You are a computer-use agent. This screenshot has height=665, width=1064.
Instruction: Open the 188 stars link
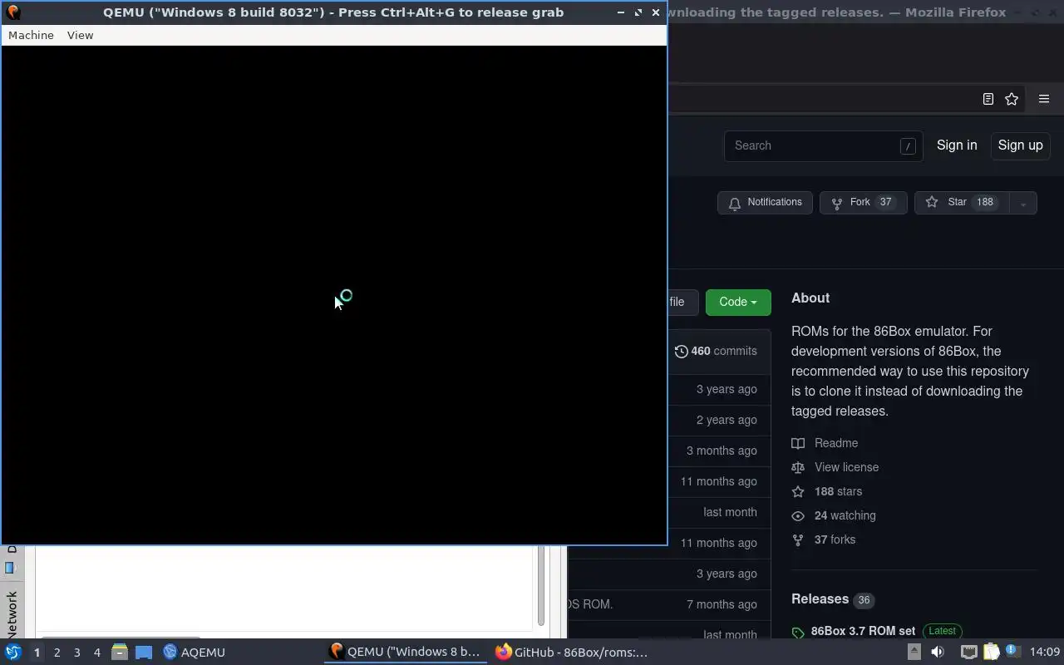(838, 491)
